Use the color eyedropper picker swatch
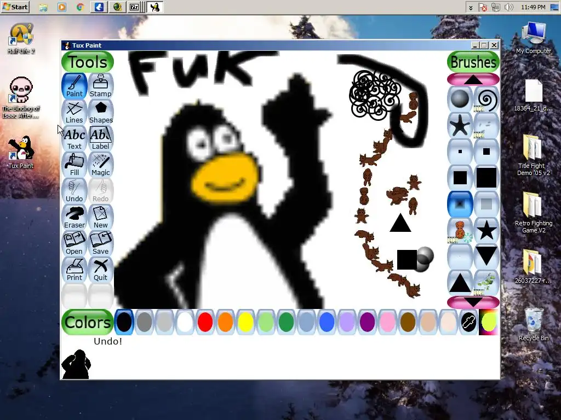Image resolution: width=561 pixels, height=420 pixels. (468, 322)
